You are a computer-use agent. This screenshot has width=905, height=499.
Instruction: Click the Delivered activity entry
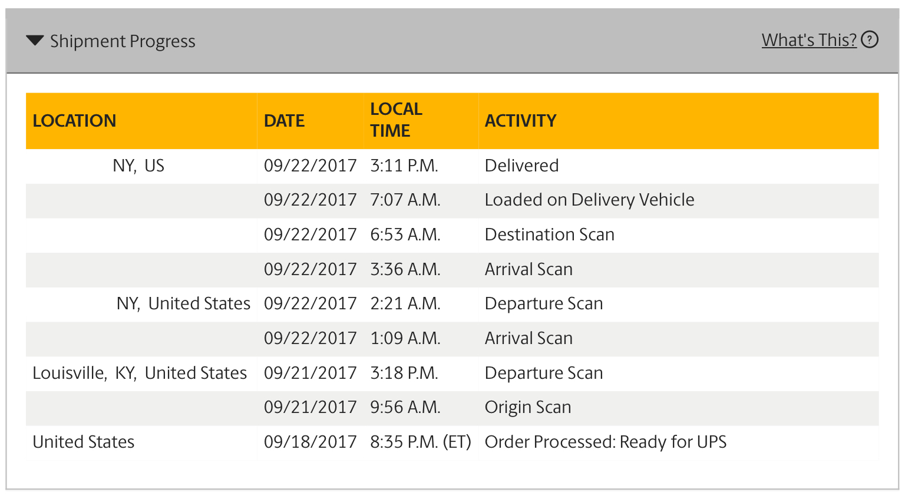tap(521, 166)
